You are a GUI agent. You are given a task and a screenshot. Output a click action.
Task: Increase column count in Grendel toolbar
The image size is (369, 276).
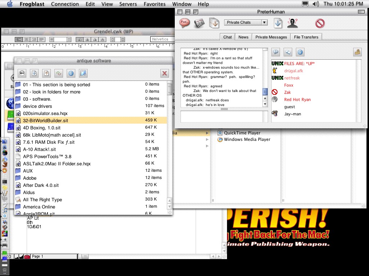point(123,40)
